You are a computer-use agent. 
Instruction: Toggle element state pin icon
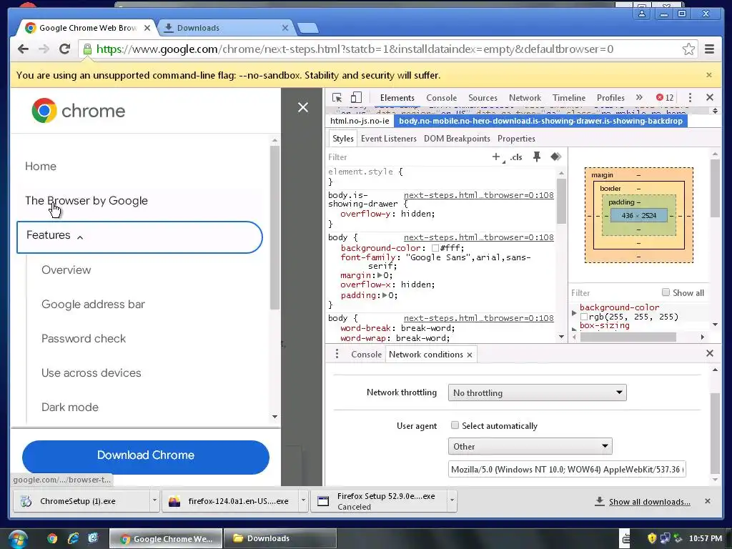point(536,157)
